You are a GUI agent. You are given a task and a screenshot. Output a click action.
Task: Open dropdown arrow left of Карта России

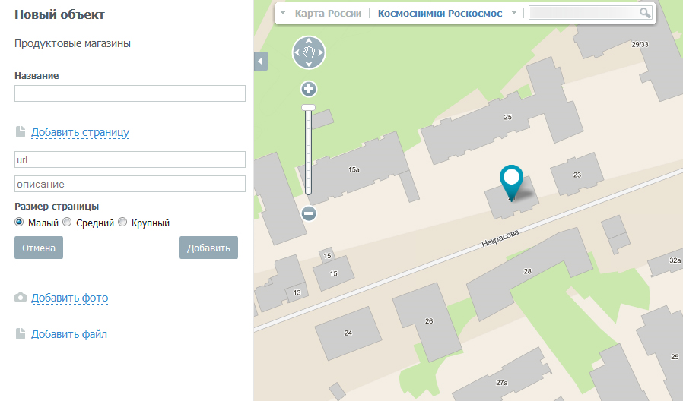tap(283, 13)
